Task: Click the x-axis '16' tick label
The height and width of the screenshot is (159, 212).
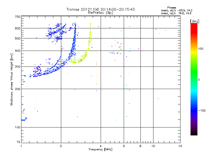Action: pos(180,146)
